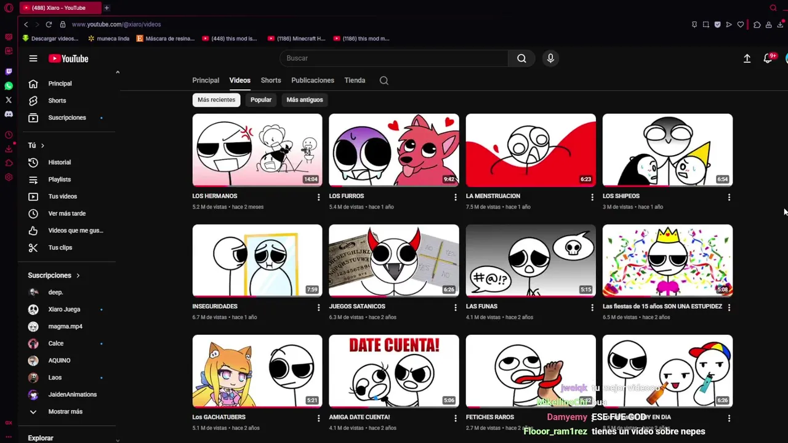Open options menu for Los GACHATUBERS
The image size is (788, 443).
pyautogui.click(x=318, y=418)
